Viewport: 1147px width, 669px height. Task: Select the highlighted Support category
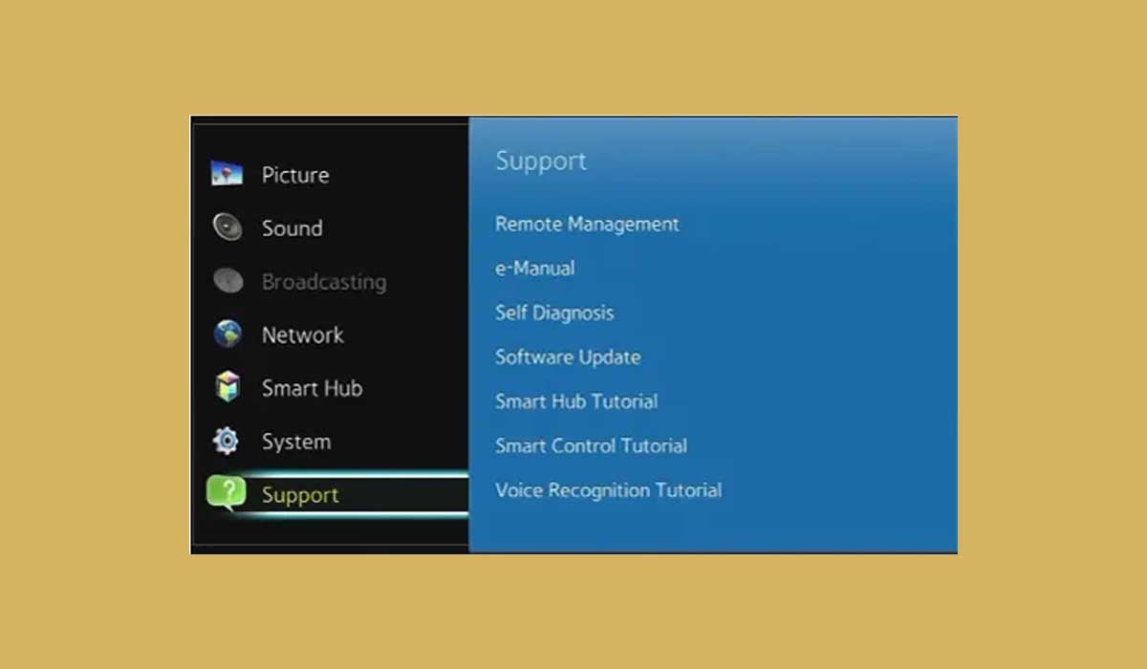(x=300, y=495)
